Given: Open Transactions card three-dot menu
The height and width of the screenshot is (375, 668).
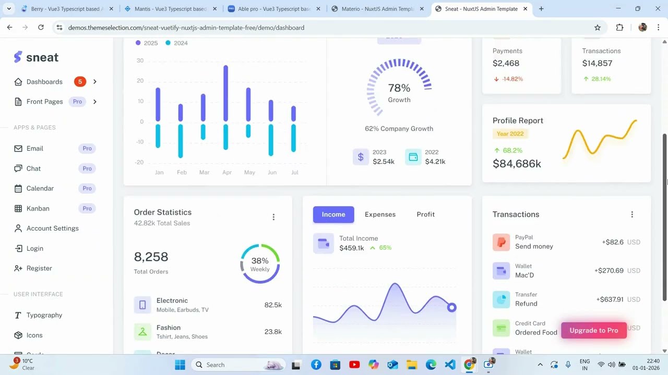Looking at the screenshot, I should point(632,215).
